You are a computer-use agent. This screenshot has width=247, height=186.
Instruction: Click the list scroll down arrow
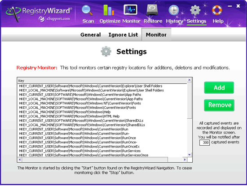tap(190, 155)
